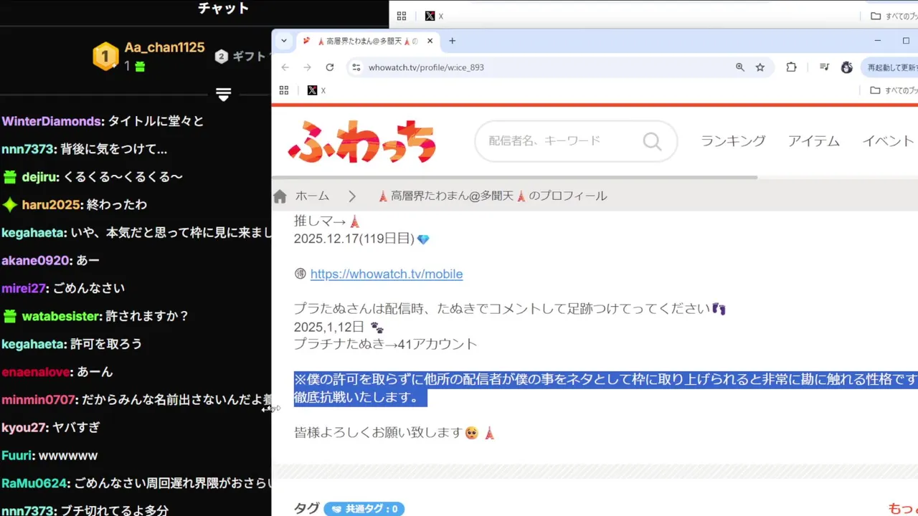Image resolution: width=918 pixels, height=516 pixels.
Task: Open the tab search dropdown arrow
Action: click(x=284, y=41)
